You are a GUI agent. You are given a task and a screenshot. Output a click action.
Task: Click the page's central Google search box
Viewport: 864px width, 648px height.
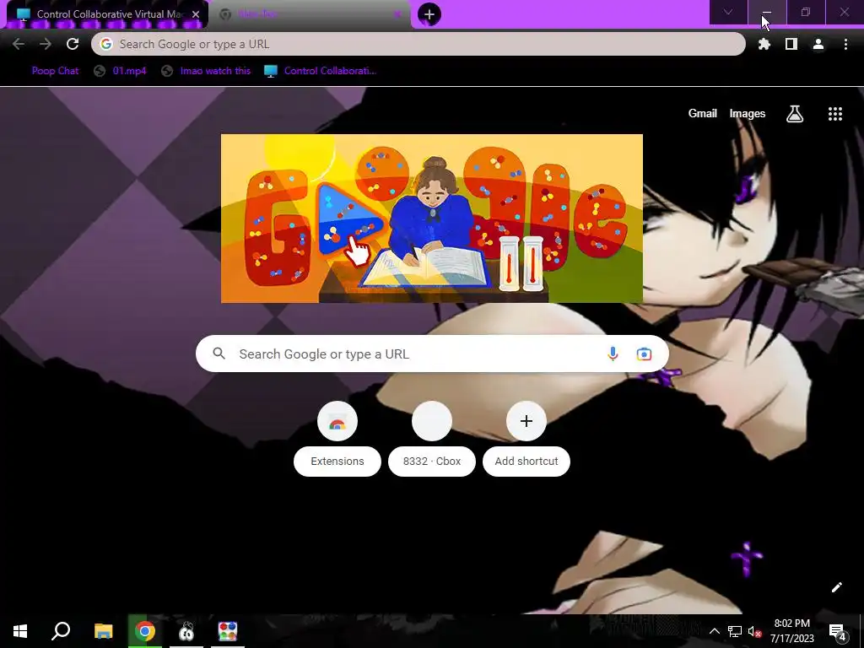pyautogui.click(x=432, y=354)
